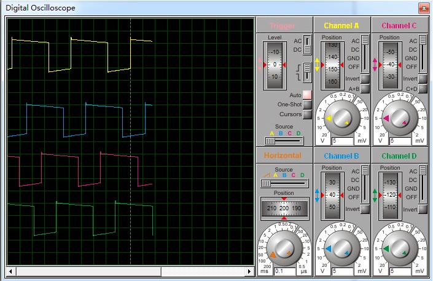433x281 pixels.
Task: Enable Auto trigger mode
Action: (306, 95)
